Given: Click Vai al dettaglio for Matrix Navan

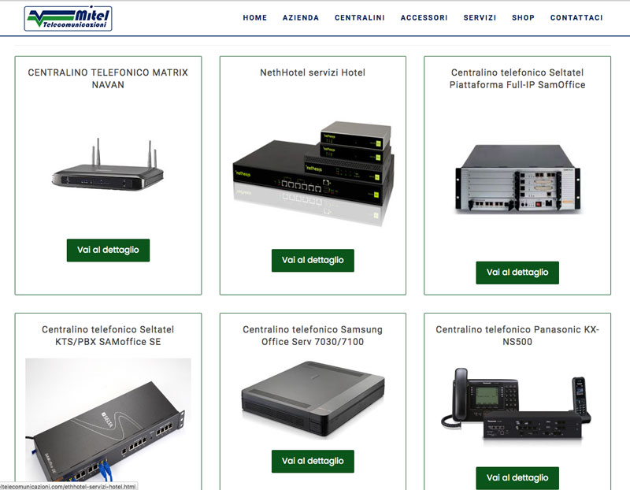Looking at the screenshot, I should [108, 250].
